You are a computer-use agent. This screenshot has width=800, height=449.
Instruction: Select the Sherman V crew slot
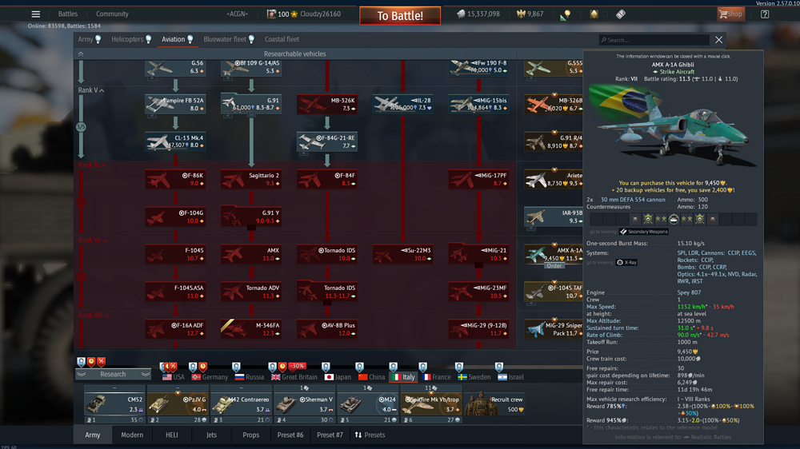[x=304, y=405]
